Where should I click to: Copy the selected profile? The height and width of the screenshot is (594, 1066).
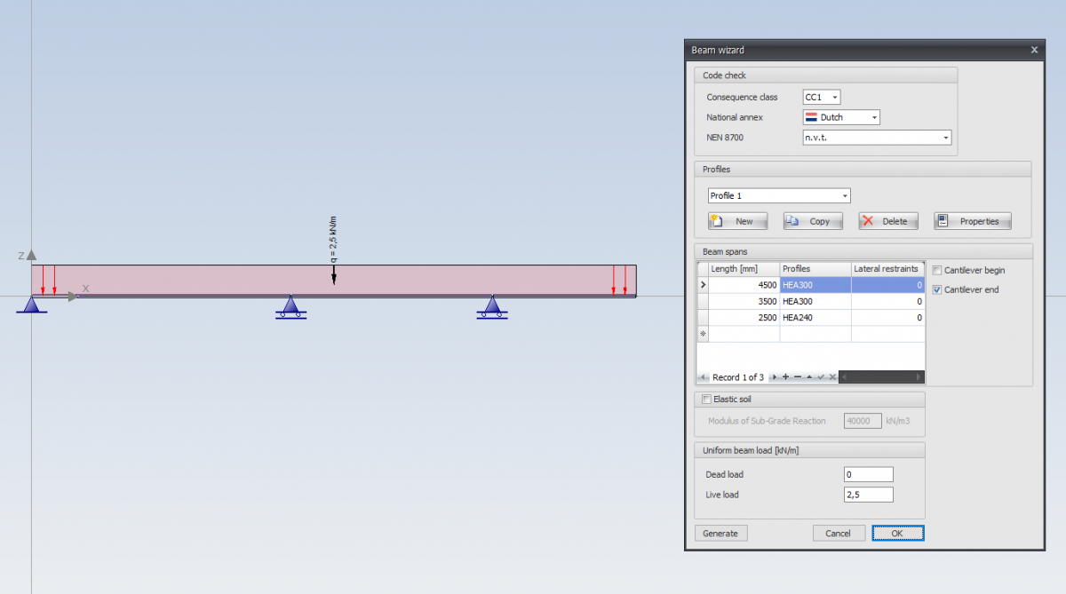[812, 221]
